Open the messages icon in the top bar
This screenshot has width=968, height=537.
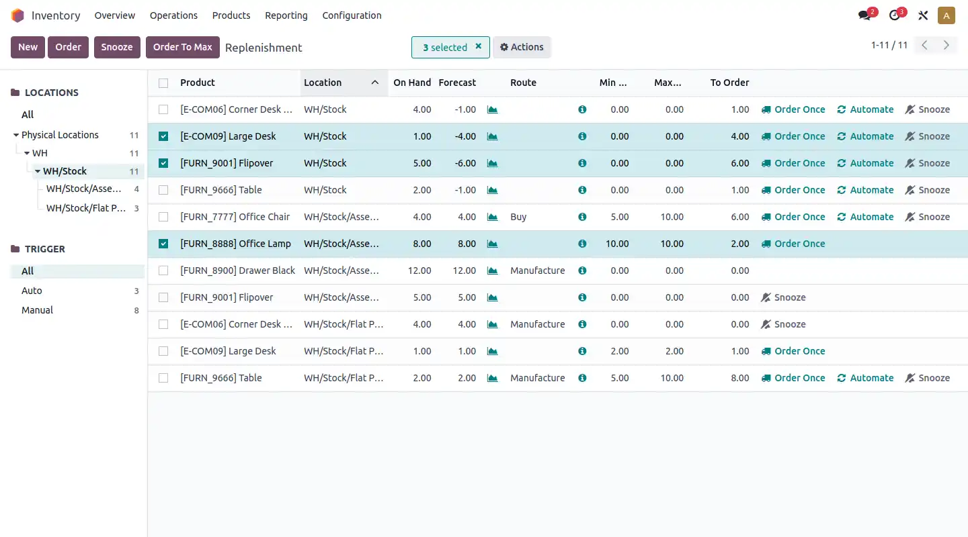(x=866, y=14)
